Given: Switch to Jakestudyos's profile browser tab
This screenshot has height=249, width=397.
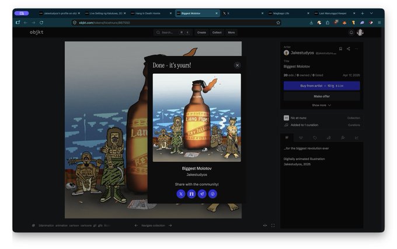Looking at the screenshot, I should coord(60,13).
